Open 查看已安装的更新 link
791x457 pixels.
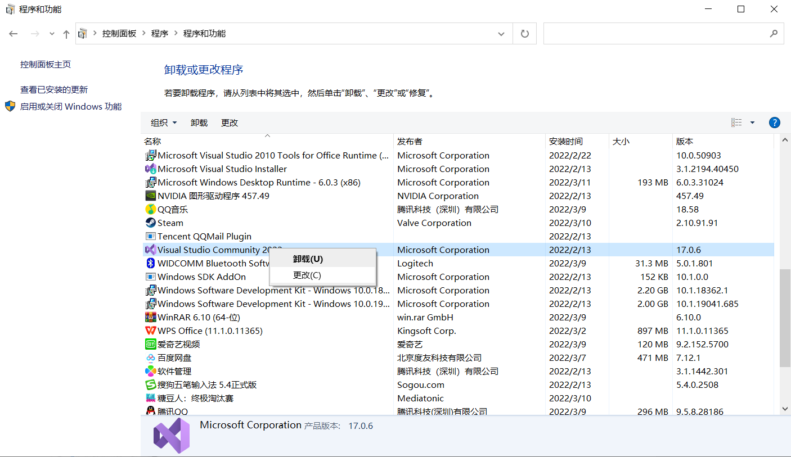(x=54, y=89)
